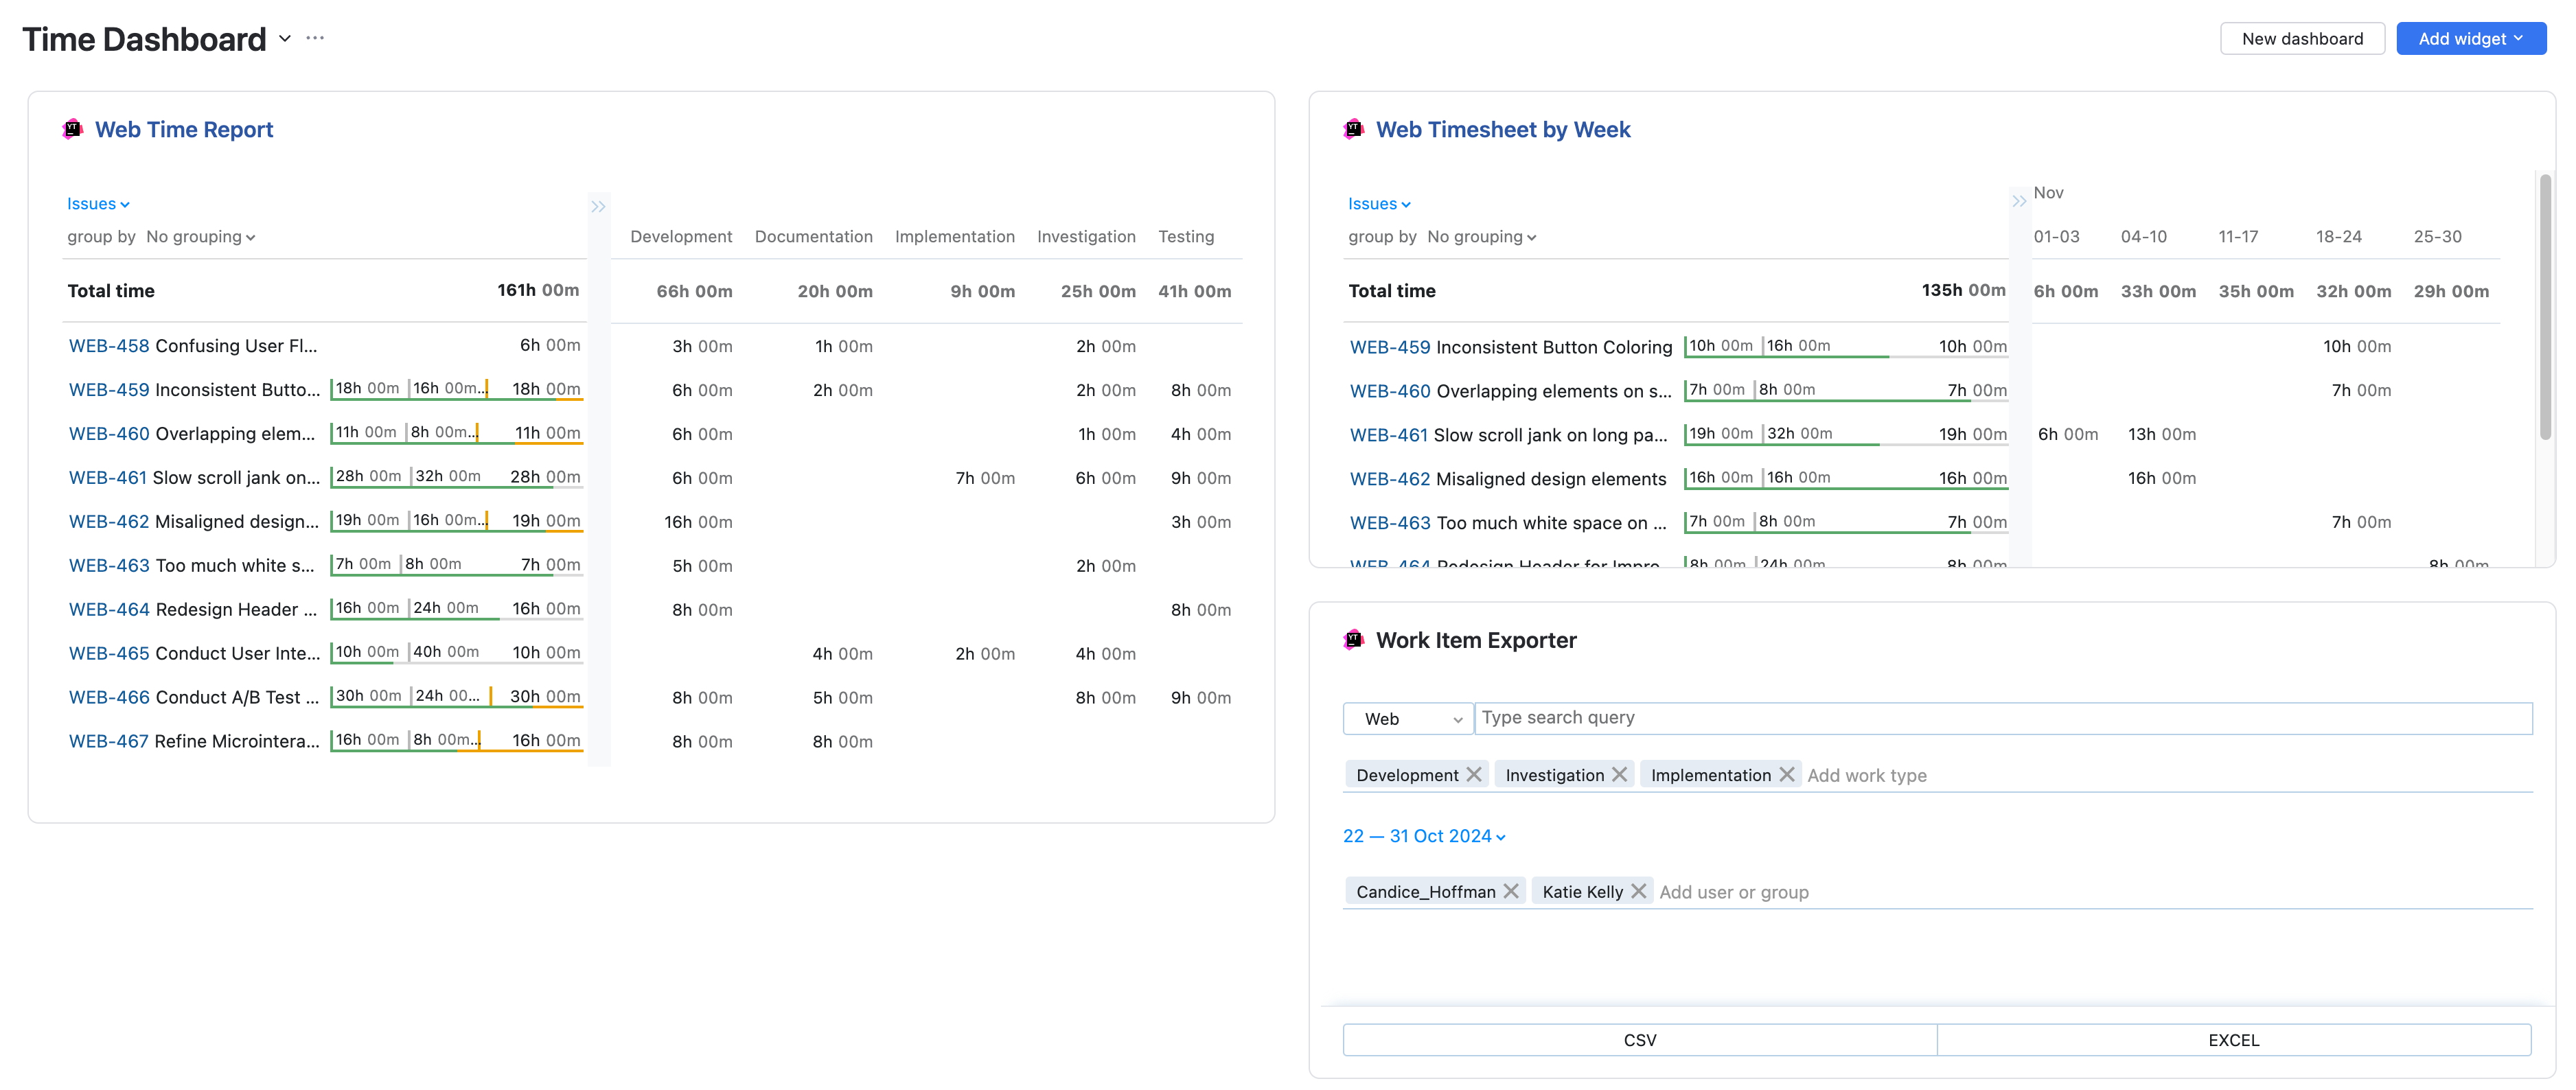Open Issues dropdown in Web Timesheet by Week
This screenshot has height=1090, width=2576.
(x=1379, y=204)
